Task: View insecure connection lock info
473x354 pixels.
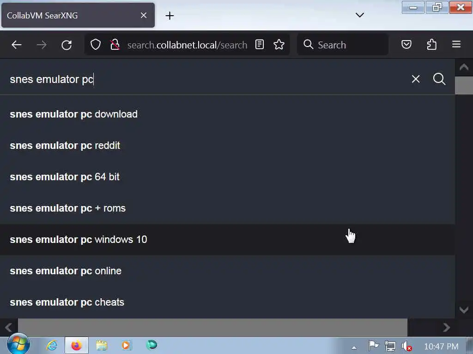Action: [115, 45]
